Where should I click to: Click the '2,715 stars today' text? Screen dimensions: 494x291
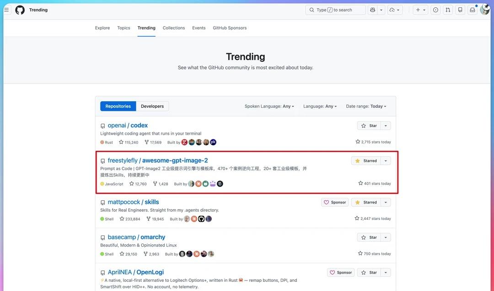tap(373, 142)
